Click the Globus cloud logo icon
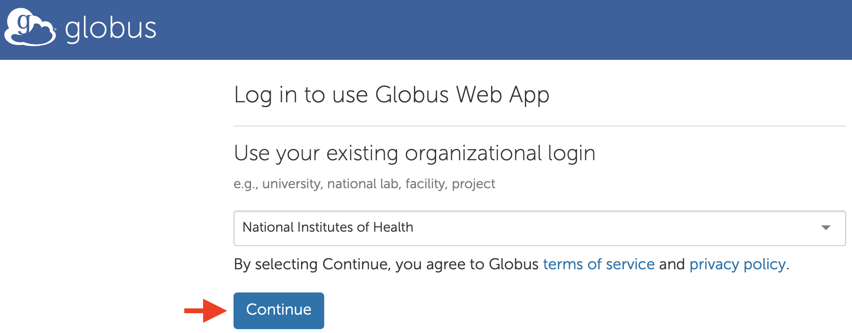852x333 pixels. click(x=30, y=28)
